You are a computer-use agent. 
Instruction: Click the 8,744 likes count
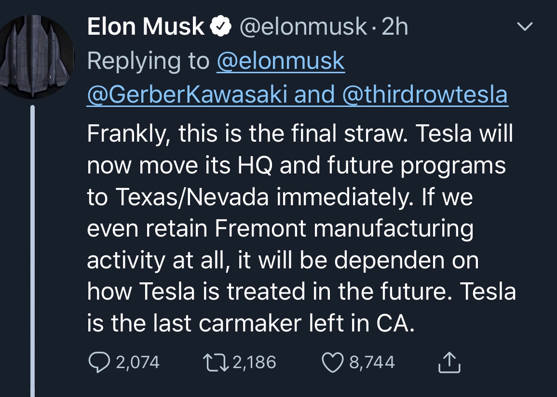pos(372,362)
